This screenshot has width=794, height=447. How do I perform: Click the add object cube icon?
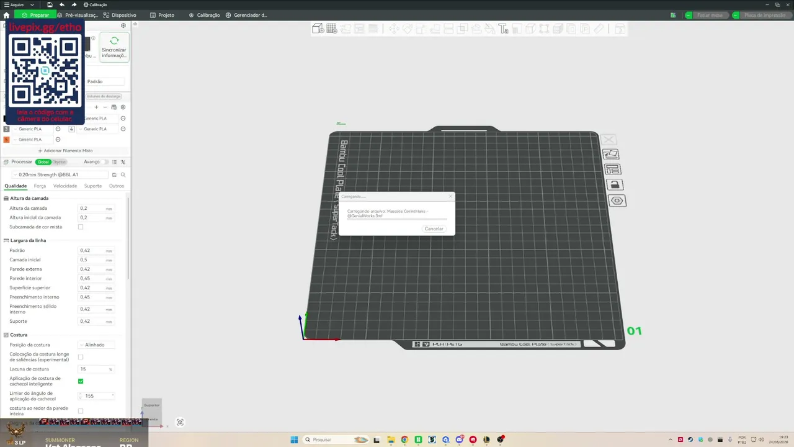click(318, 29)
